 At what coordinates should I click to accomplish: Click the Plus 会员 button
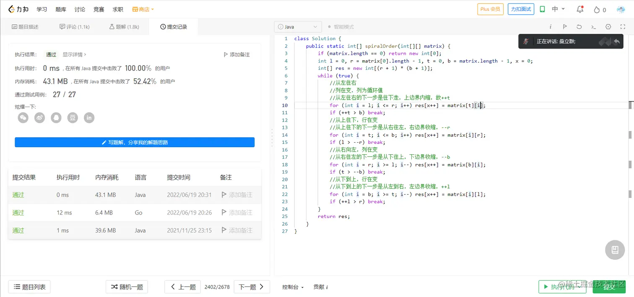(x=491, y=9)
